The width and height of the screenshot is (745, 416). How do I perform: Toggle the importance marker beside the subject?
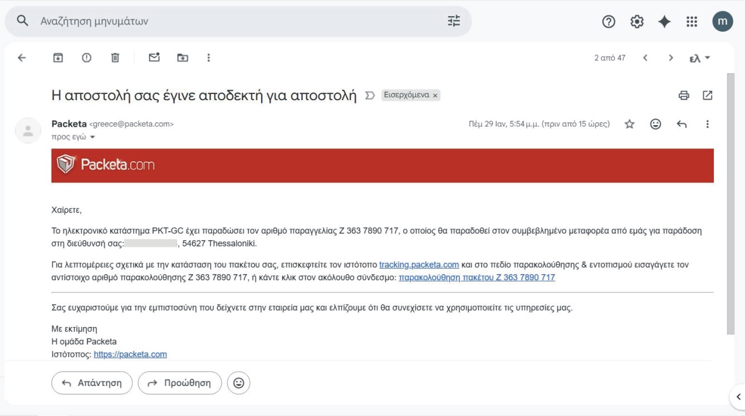pos(370,96)
